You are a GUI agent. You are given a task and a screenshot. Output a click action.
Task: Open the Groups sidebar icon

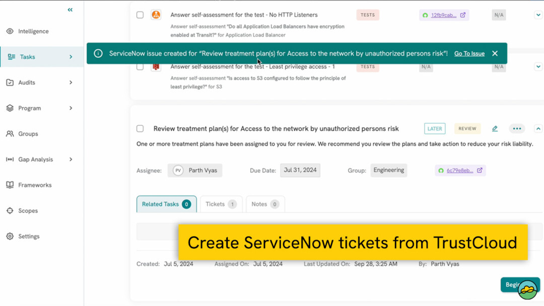11,133
